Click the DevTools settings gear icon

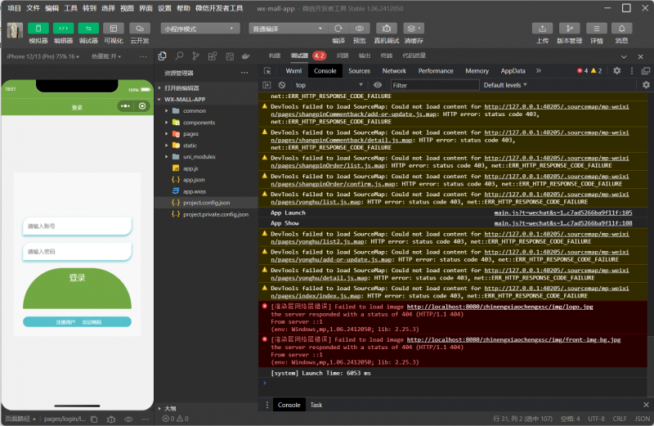617,71
